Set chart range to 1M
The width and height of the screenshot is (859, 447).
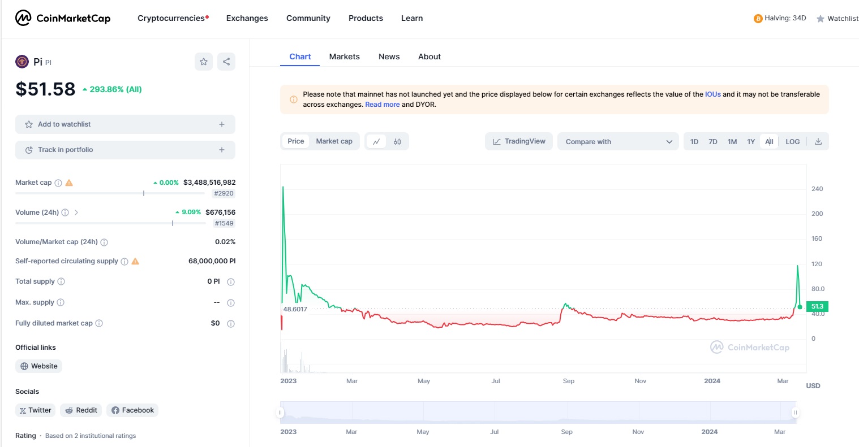coord(732,141)
